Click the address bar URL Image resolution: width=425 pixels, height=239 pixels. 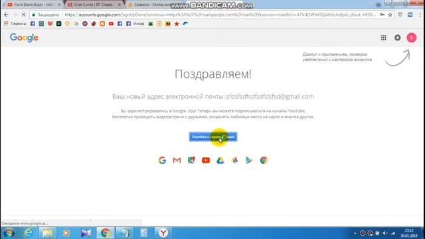[220, 15]
